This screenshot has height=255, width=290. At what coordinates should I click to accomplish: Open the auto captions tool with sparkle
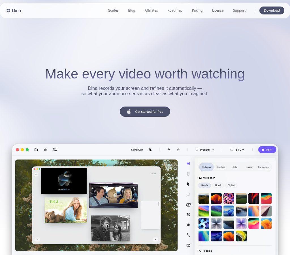click(x=188, y=205)
